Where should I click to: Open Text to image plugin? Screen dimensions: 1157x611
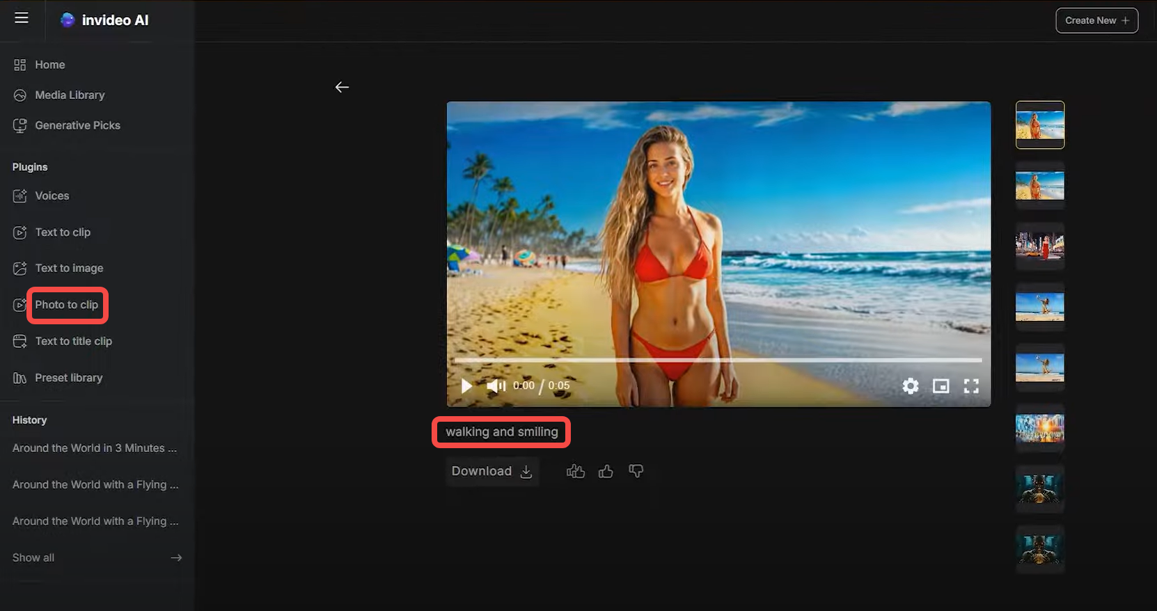click(69, 268)
